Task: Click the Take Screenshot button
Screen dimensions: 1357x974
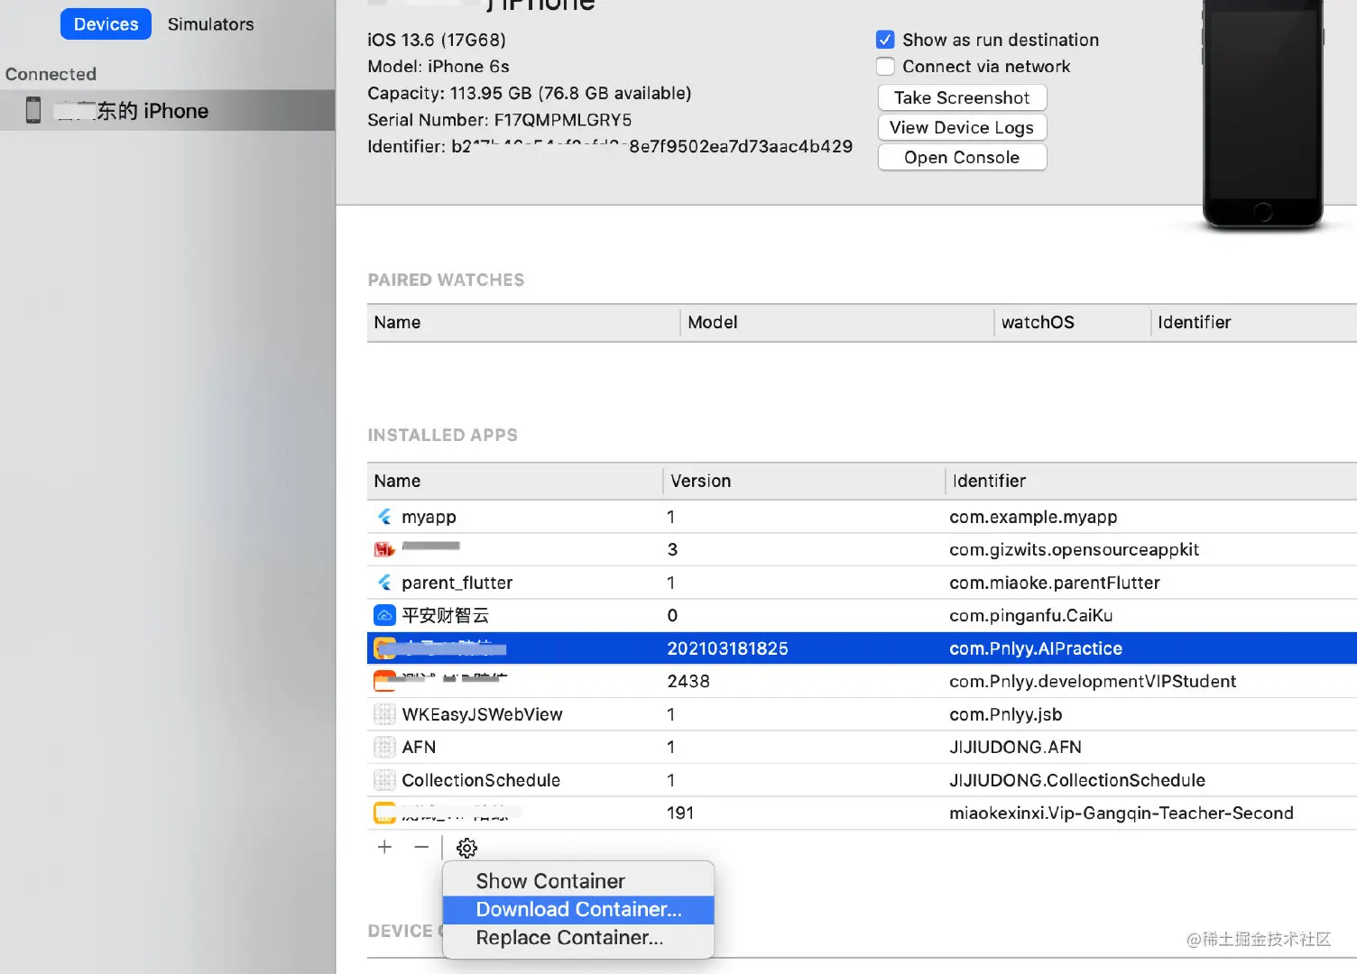Action: pyautogui.click(x=962, y=97)
